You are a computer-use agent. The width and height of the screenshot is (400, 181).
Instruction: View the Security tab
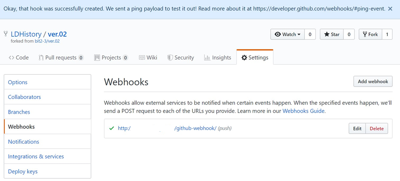(x=181, y=58)
